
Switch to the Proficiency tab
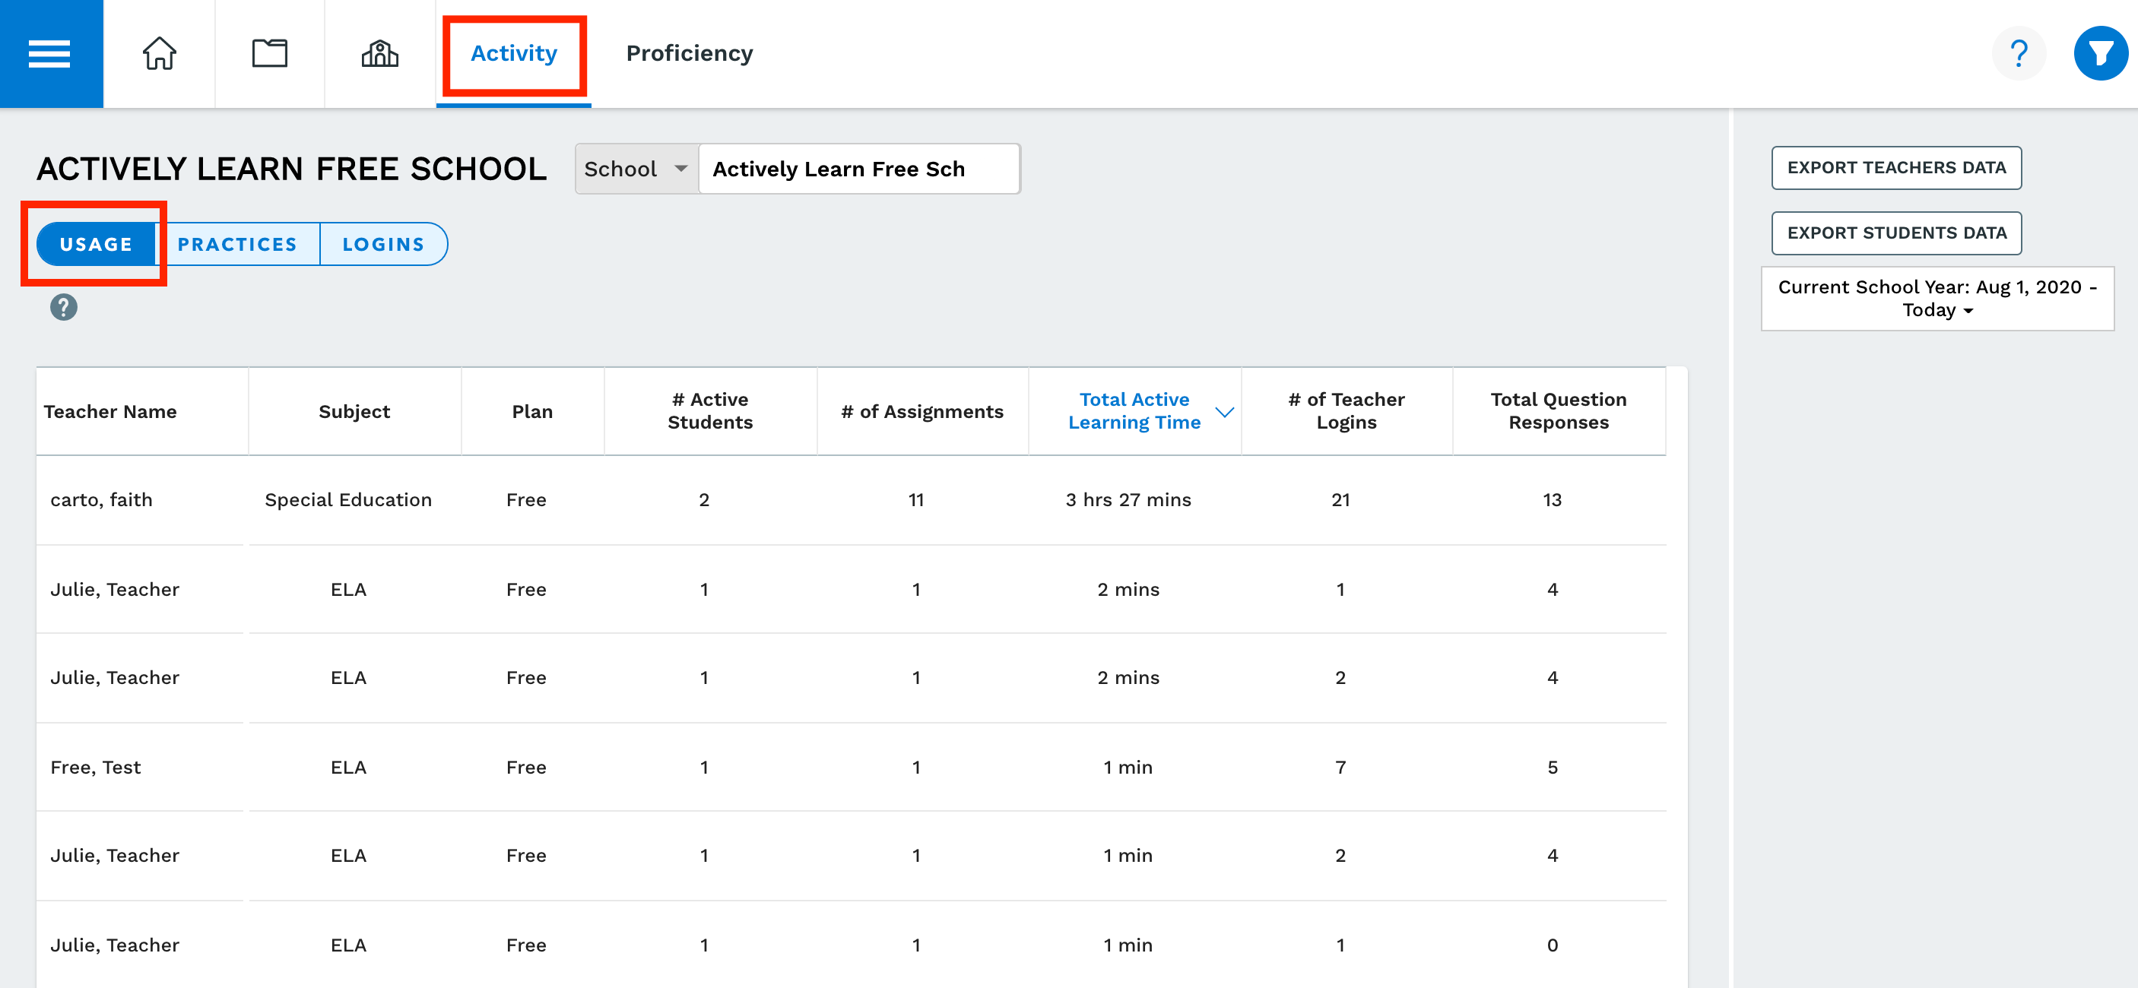coord(689,54)
